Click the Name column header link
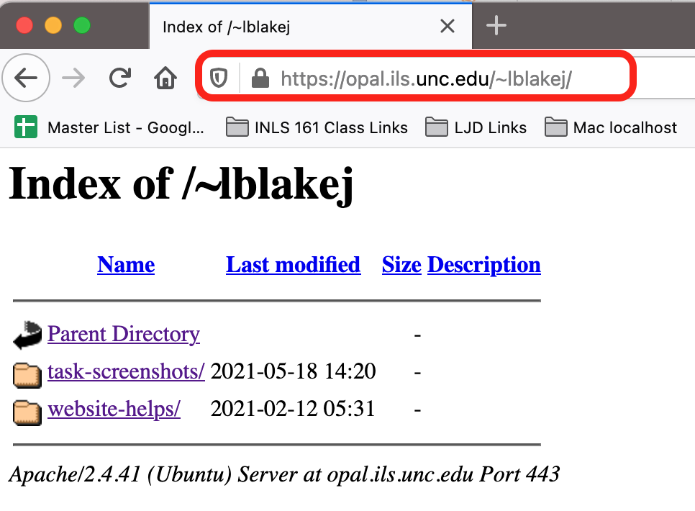Screen dimensions: 695x511 click(126, 265)
